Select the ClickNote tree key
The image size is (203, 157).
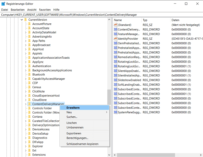coord(39,91)
